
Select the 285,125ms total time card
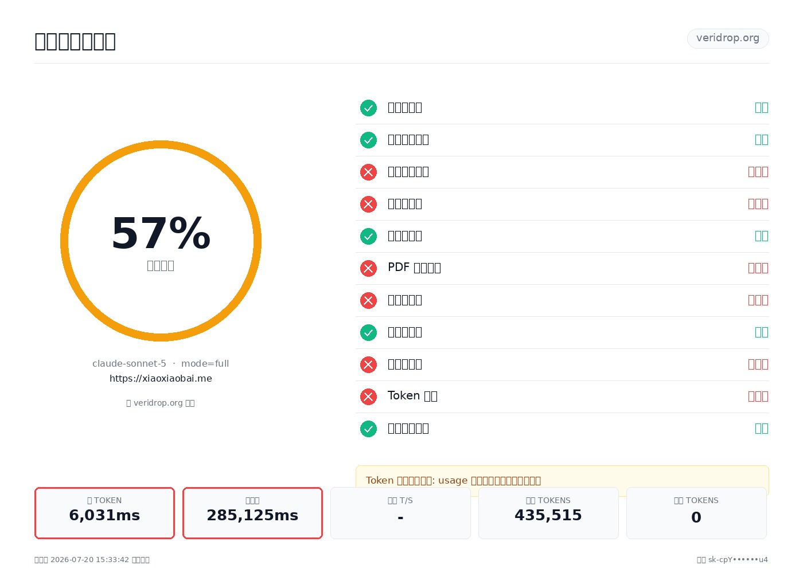click(x=252, y=513)
